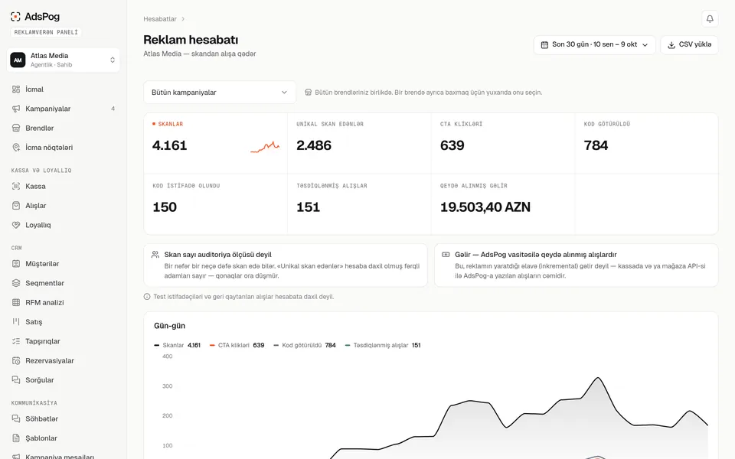Toggle the CTA klikləri series in legend
Image resolution: width=735 pixels, height=459 pixels.
(x=237, y=345)
